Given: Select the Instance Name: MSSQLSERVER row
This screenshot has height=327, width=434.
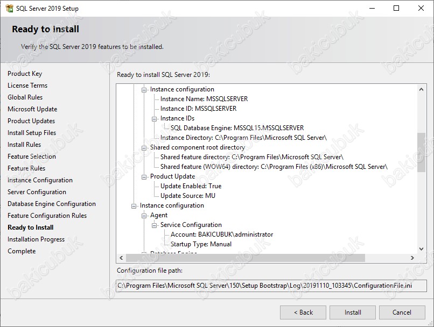Looking at the screenshot, I should point(204,99).
